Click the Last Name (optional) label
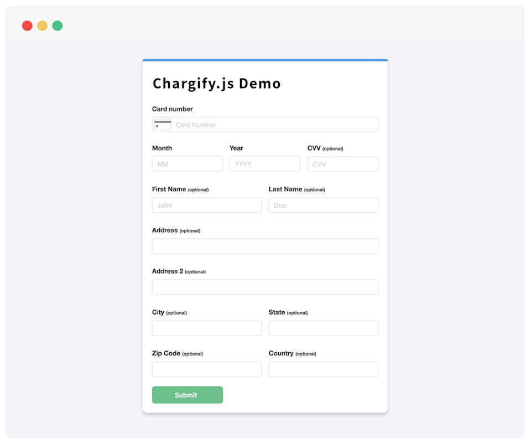The height and width of the screenshot is (445, 531). click(296, 189)
